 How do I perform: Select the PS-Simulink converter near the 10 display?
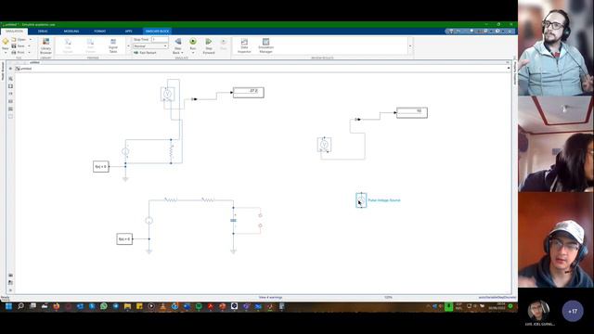tap(357, 120)
